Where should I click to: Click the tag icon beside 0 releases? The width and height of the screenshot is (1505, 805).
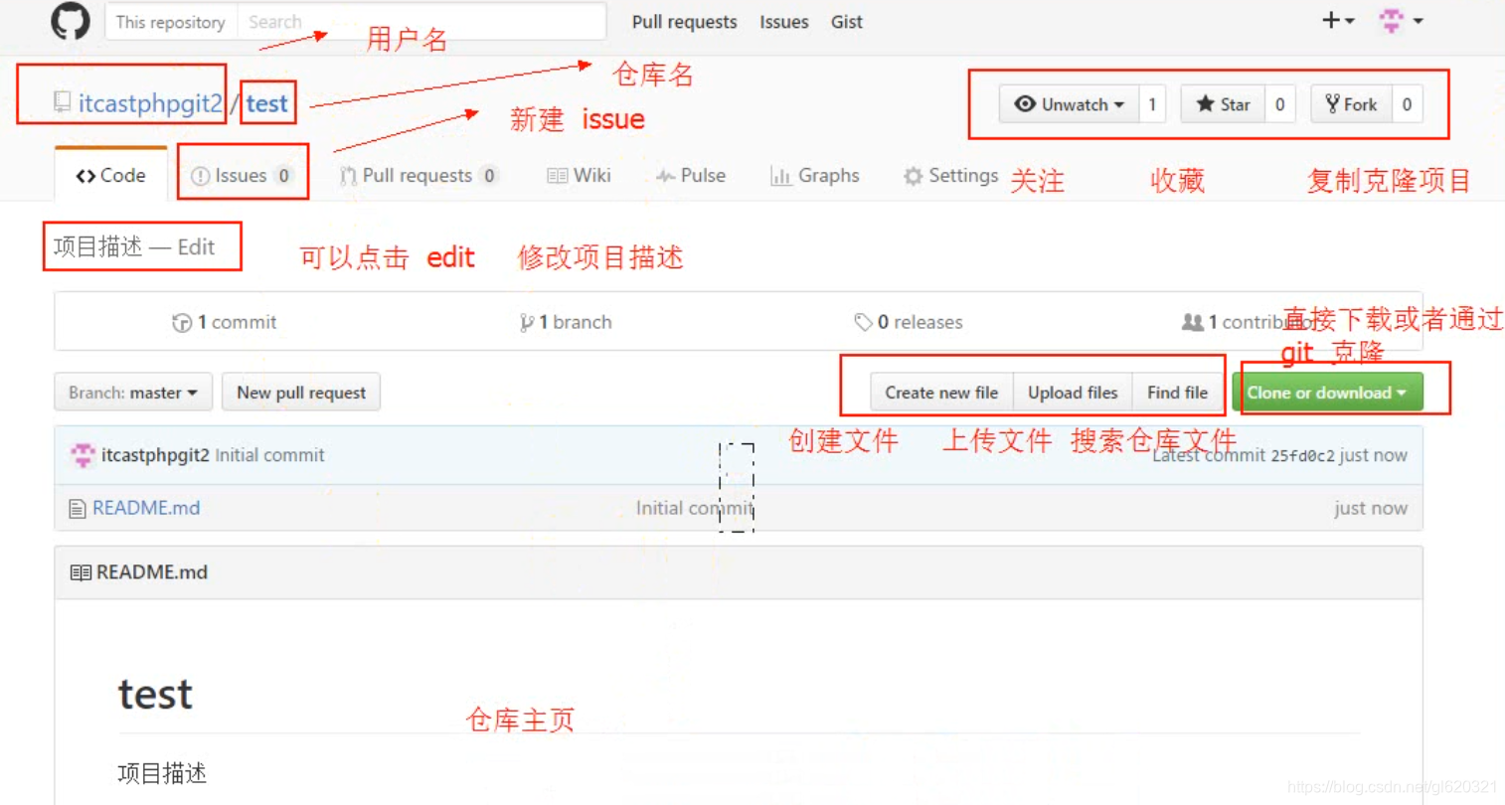coord(863,323)
